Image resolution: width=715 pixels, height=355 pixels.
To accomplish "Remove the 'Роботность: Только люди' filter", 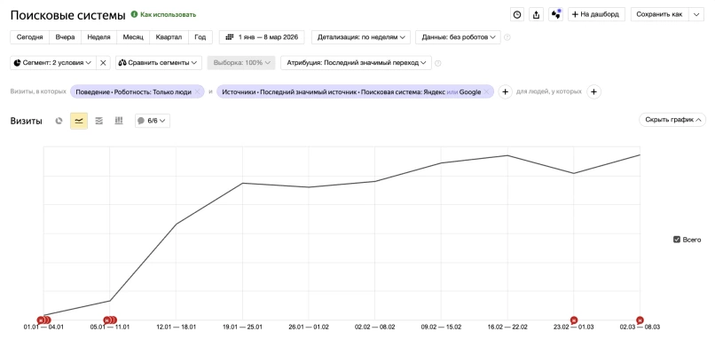I will tap(198, 92).
